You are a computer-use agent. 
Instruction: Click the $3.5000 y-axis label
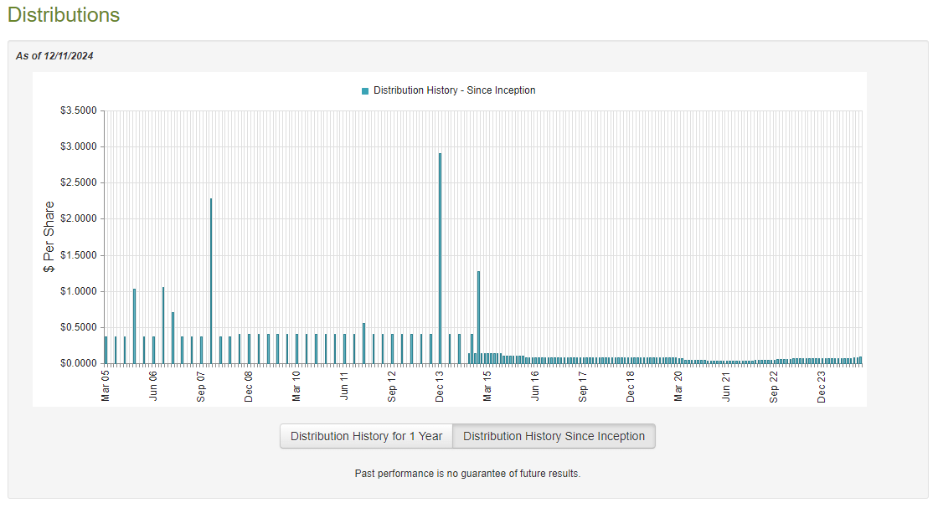(76, 110)
